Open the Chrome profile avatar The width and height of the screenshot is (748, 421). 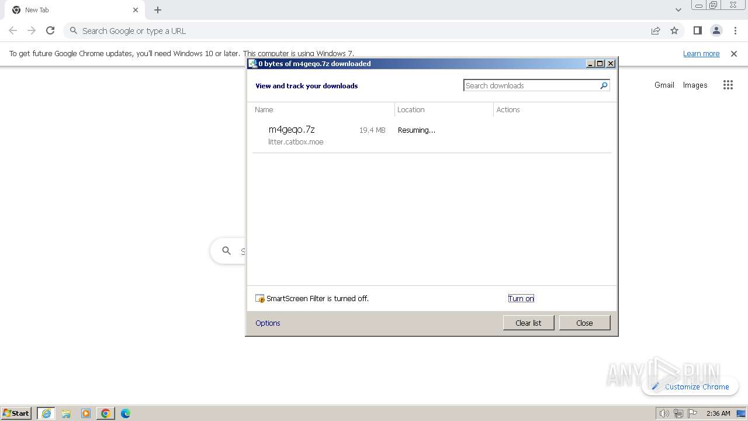716,30
